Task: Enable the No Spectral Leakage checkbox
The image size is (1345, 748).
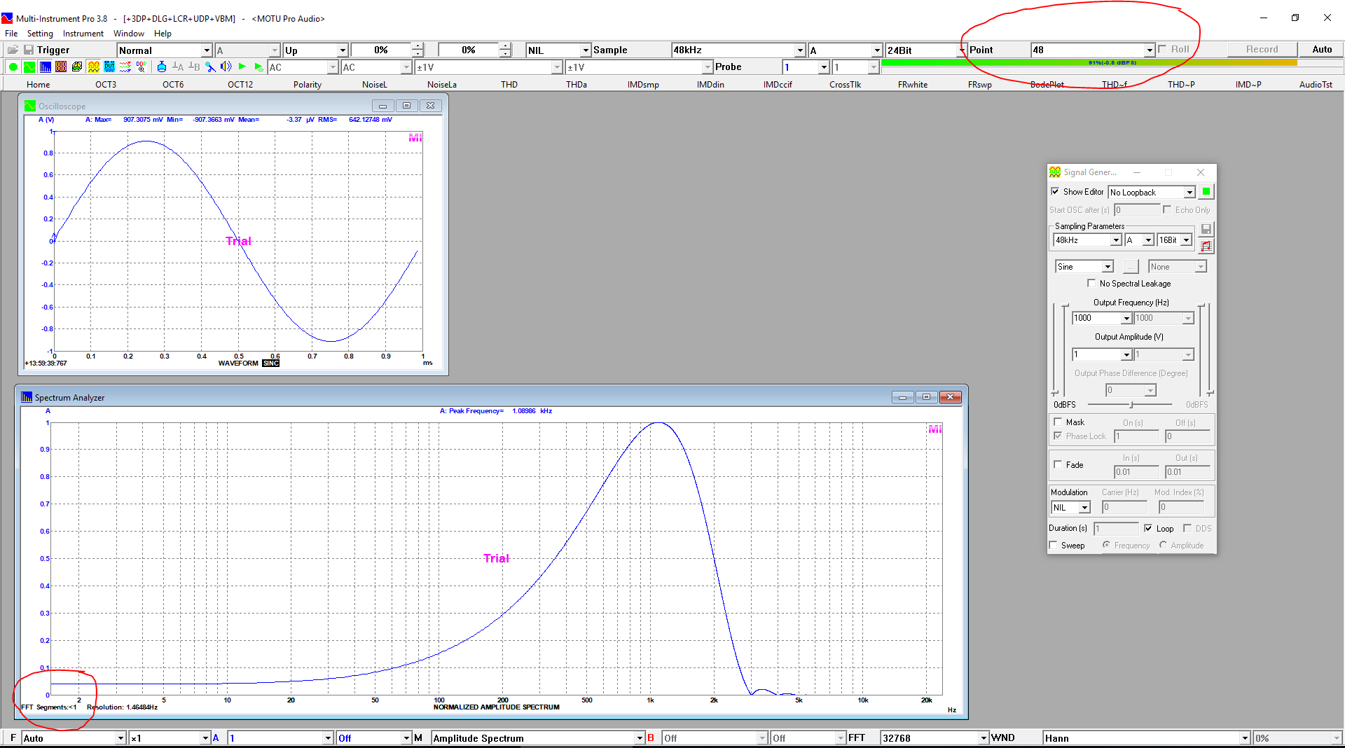Action: pyautogui.click(x=1091, y=284)
